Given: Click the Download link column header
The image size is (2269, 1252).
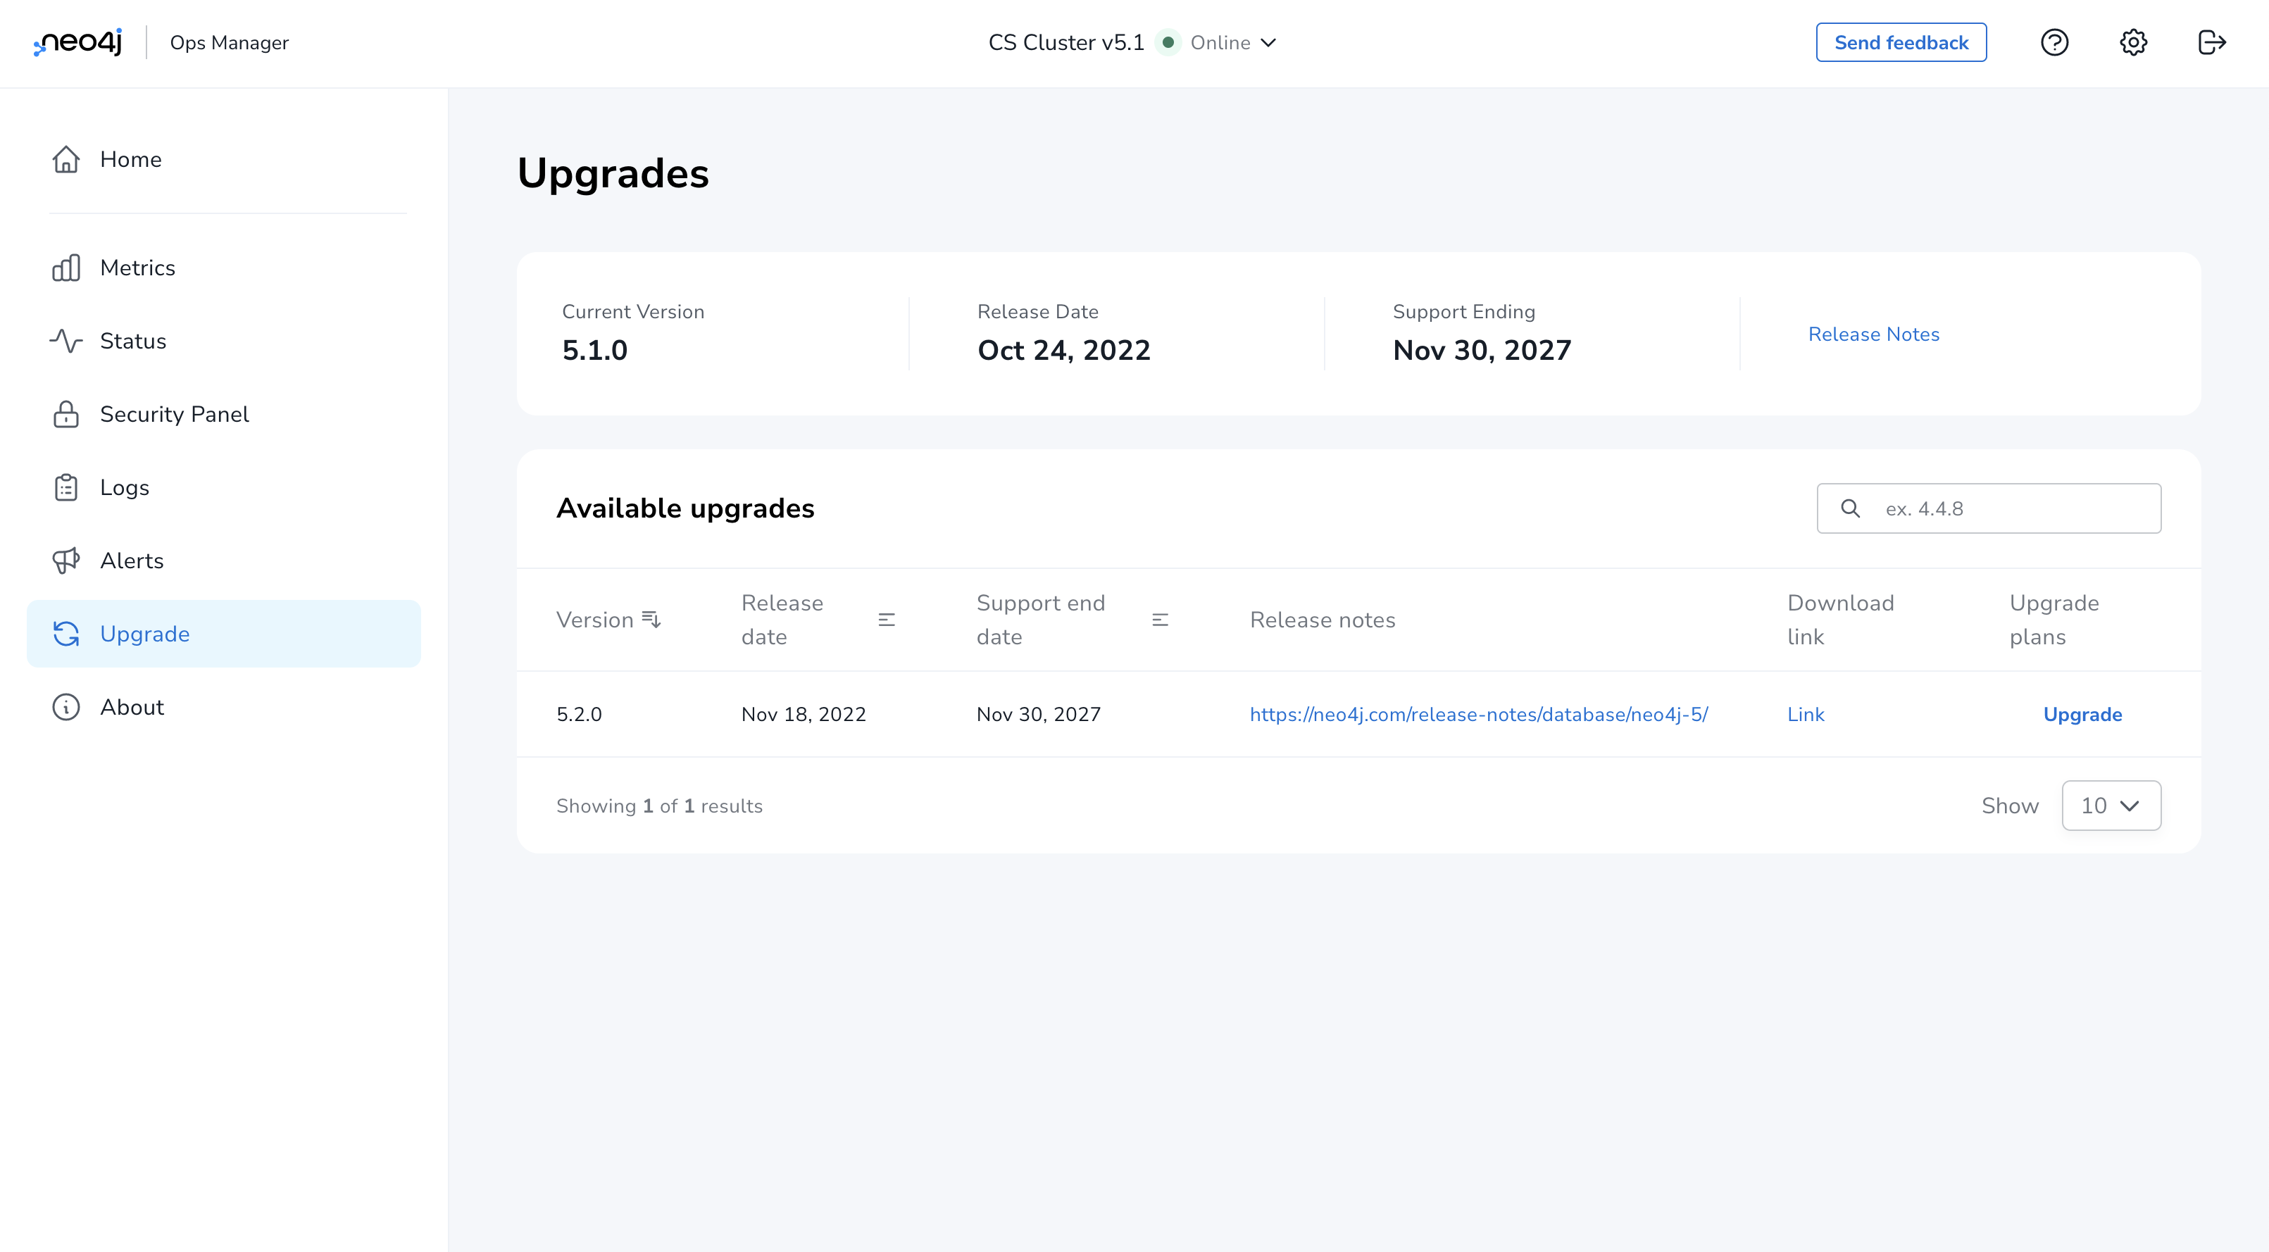Looking at the screenshot, I should 1840,620.
